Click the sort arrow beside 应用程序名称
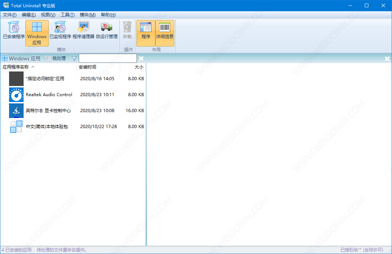This screenshot has width=392, height=254. 33,67
